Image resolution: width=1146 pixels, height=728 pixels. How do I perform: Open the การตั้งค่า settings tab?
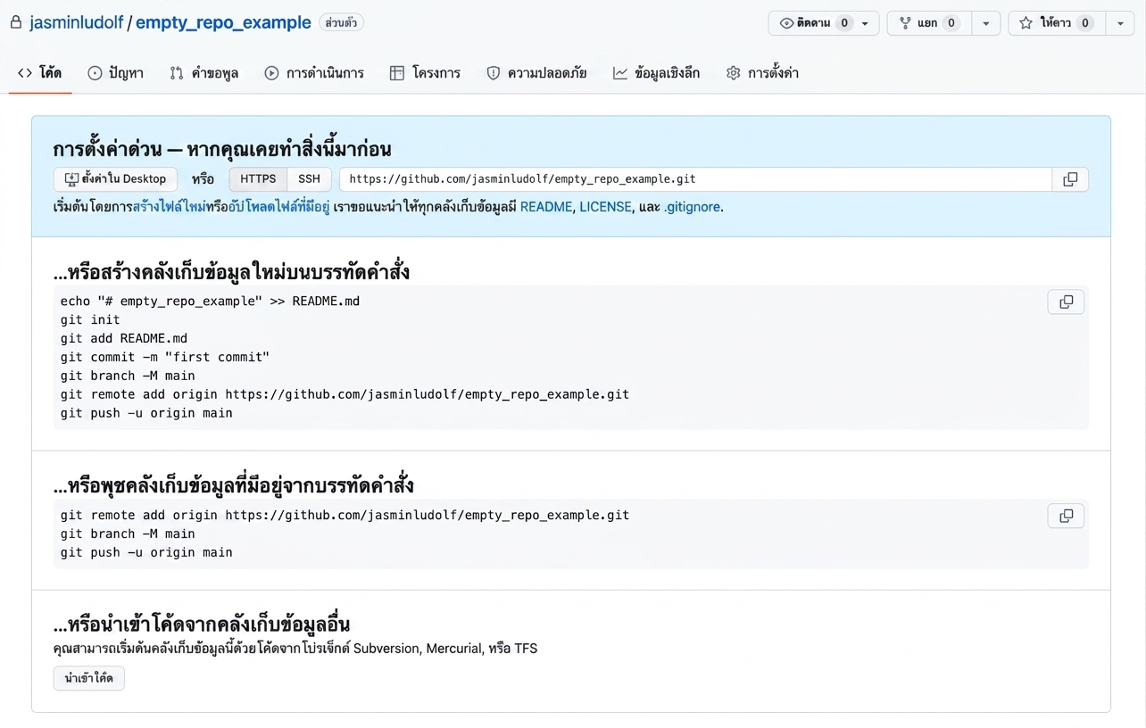762,73
